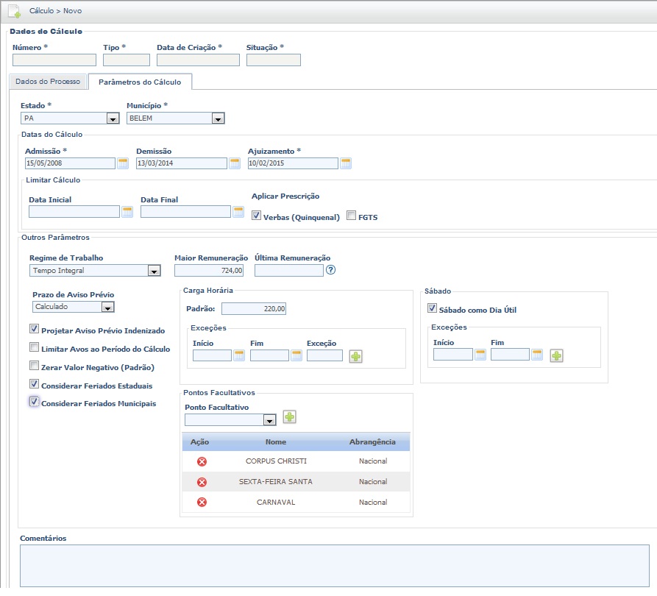The image size is (657, 596).
Task: Focus the Maior Remuneração value field
Action: pos(209,271)
